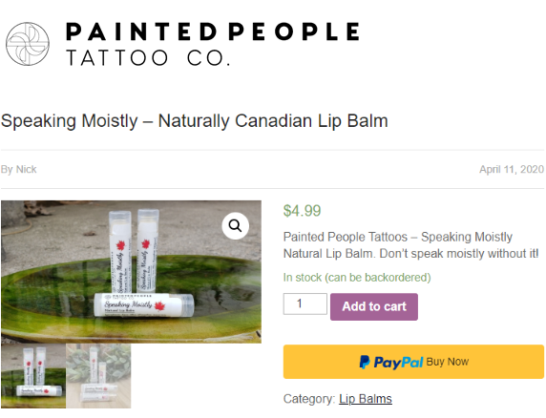Open the magnifier zoom icon on product image
This screenshot has height=418, width=546.
point(236,226)
